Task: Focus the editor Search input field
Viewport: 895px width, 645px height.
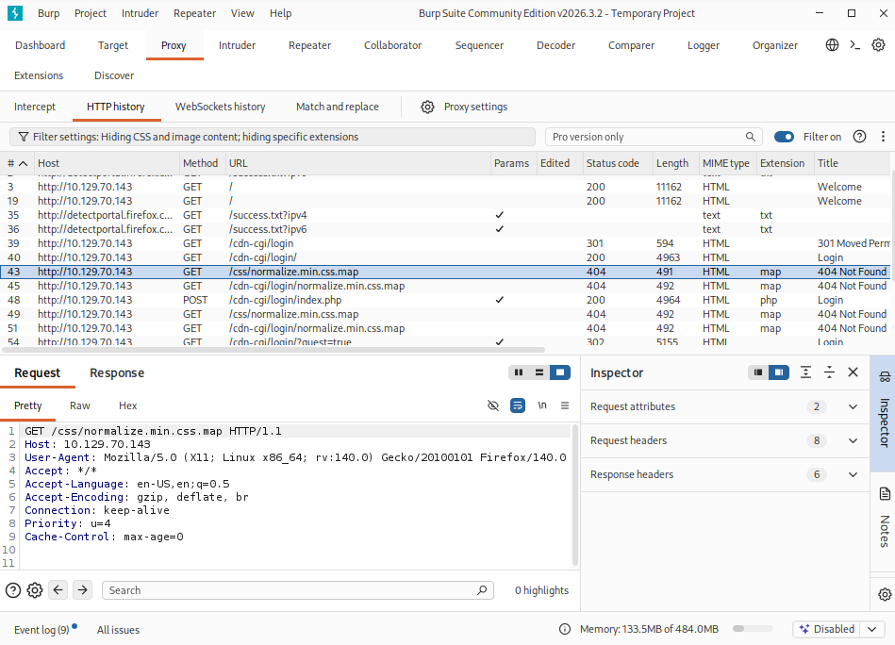Action: coord(297,590)
